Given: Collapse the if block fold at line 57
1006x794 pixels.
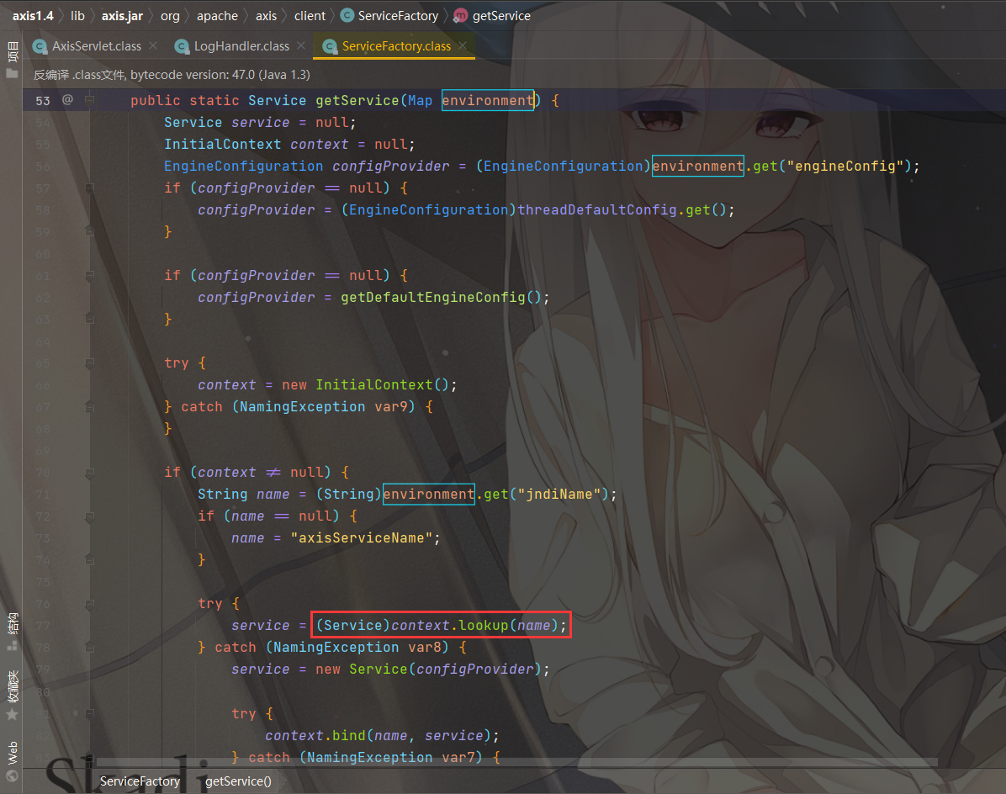Looking at the screenshot, I should click(90, 188).
